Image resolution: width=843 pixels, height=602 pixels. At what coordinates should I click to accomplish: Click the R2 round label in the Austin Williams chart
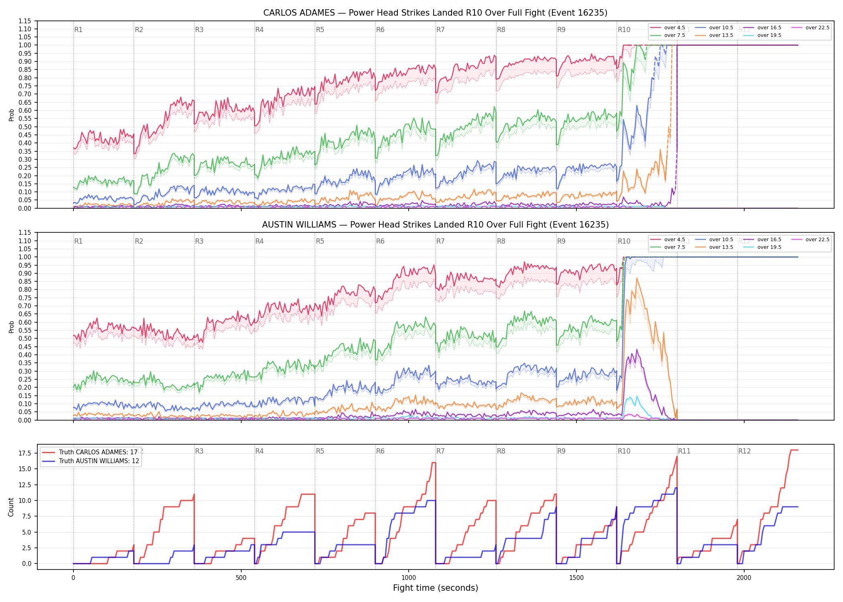coord(139,241)
